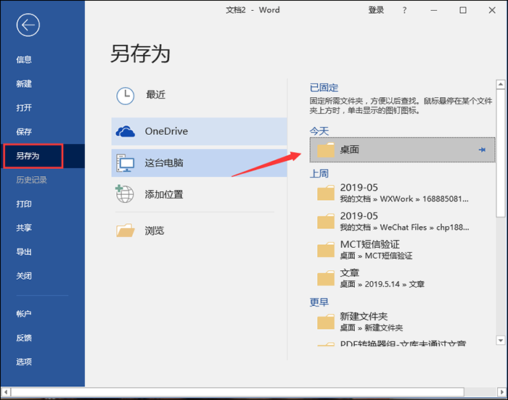Click folder list scroll down arrow
The height and width of the screenshot is (400, 508).
pos(501,341)
